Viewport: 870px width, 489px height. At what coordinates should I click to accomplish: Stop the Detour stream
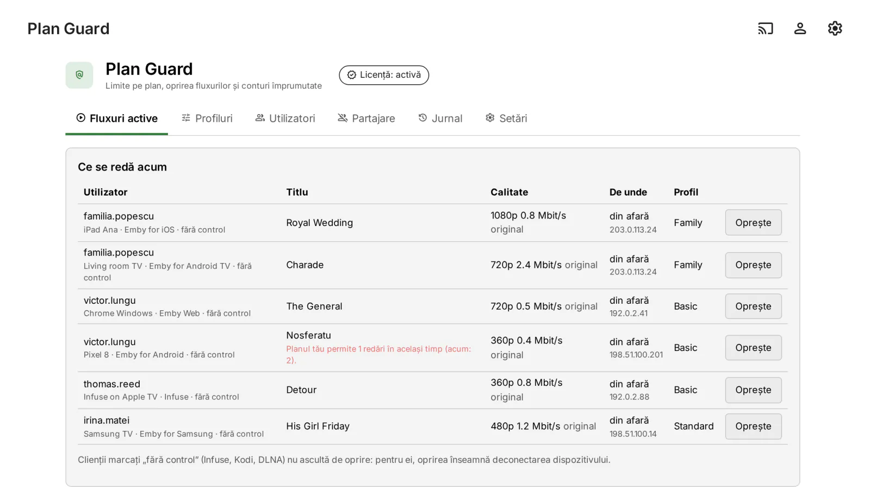tap(753, 390)
